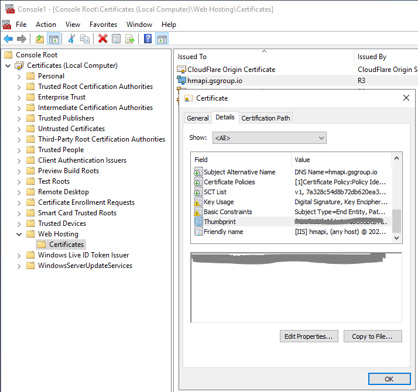Expand the Remote Desktop node
The width and height of the screenshot is (418, 392).
coord(19,192)
